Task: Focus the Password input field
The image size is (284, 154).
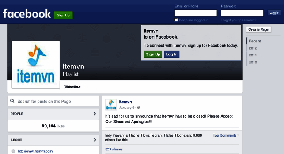Action: coord(242,13)
